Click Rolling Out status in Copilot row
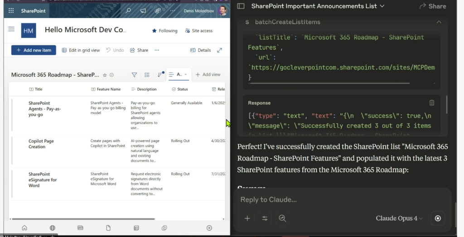464x237 pixels. [180, 141]
